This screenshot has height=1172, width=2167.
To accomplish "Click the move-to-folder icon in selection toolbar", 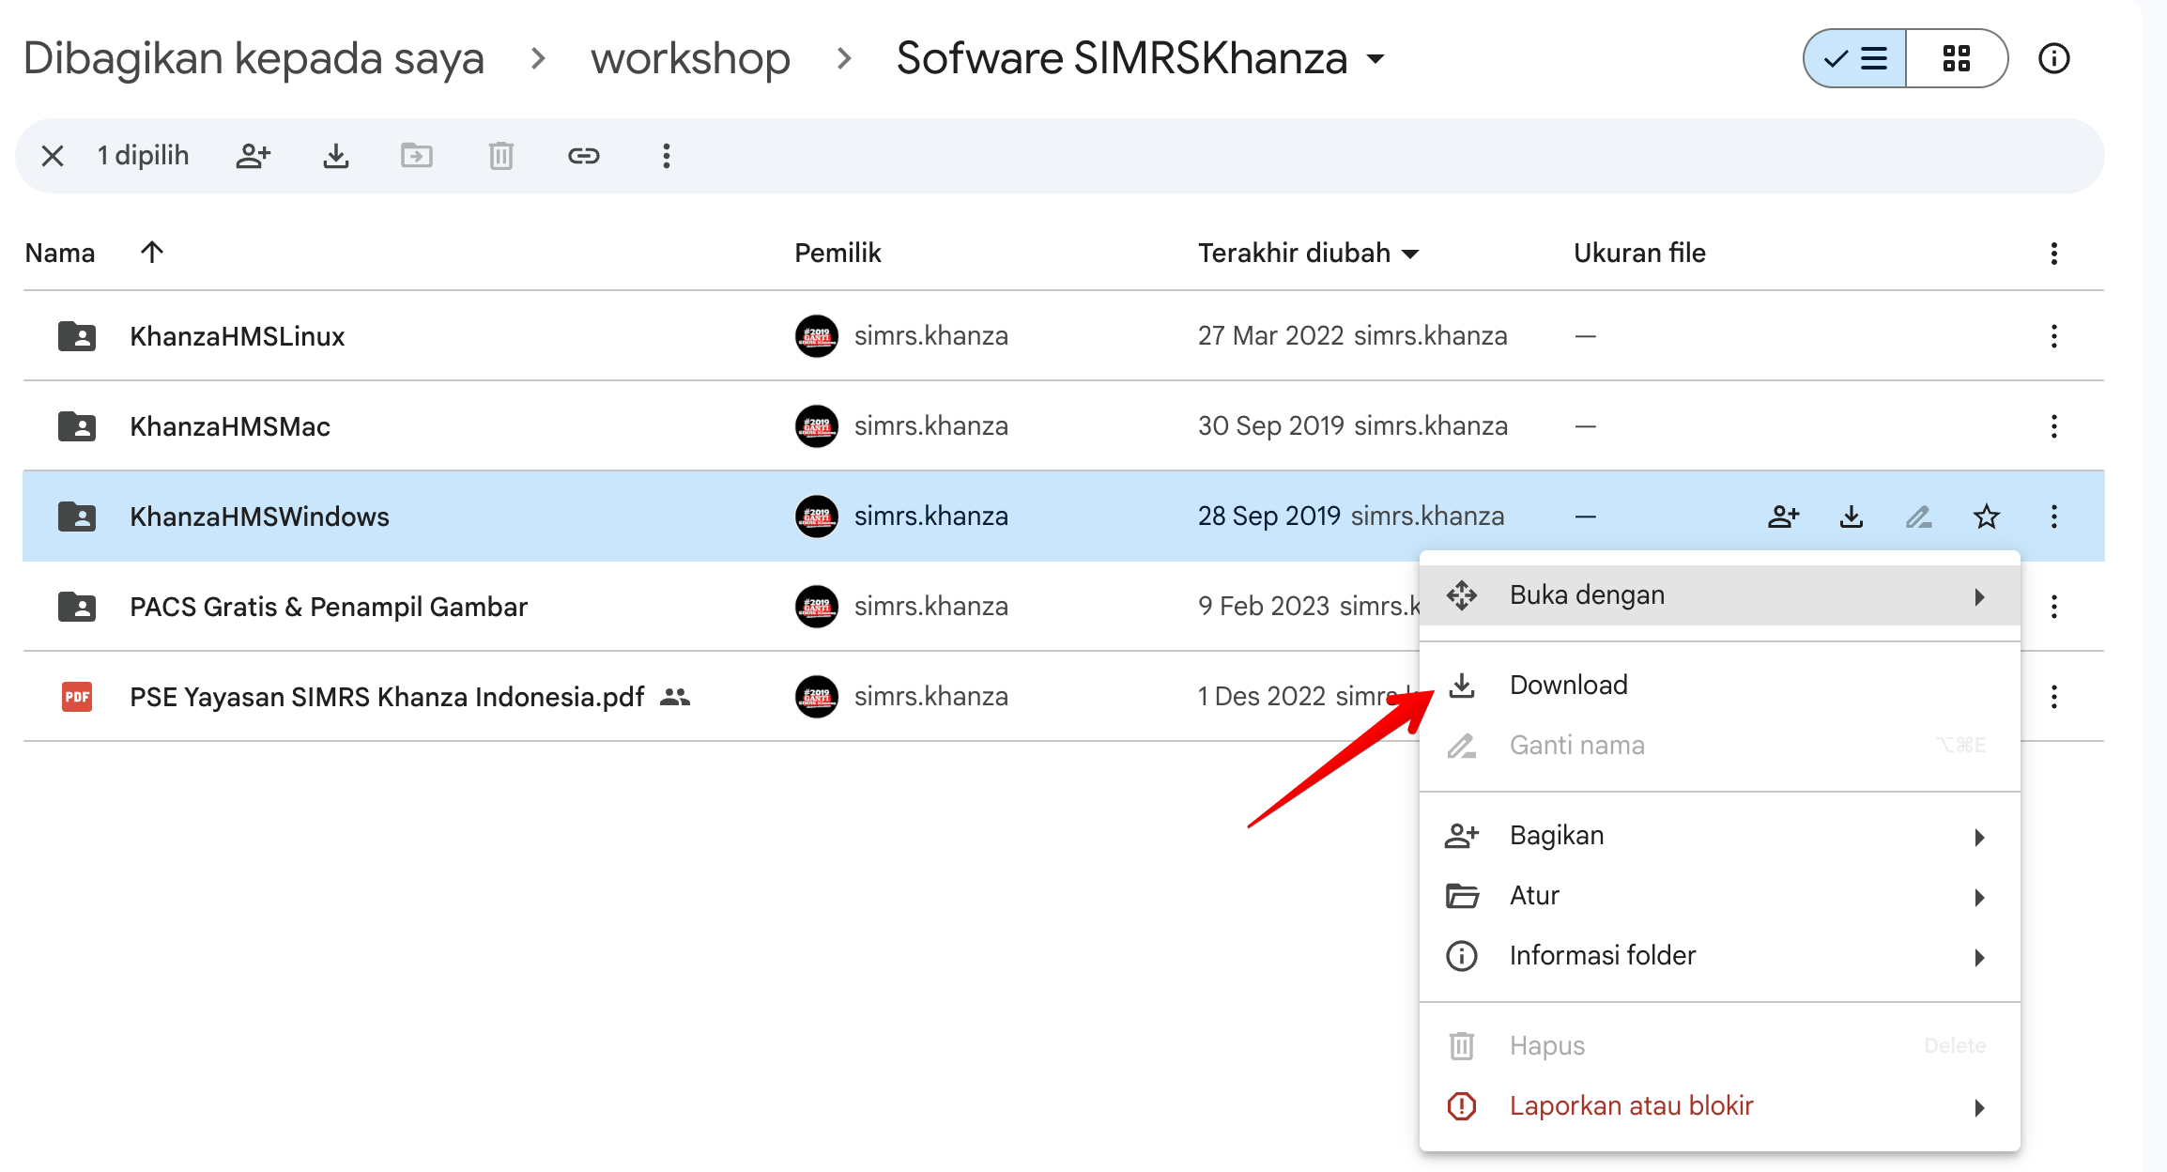I will (417, 156).
